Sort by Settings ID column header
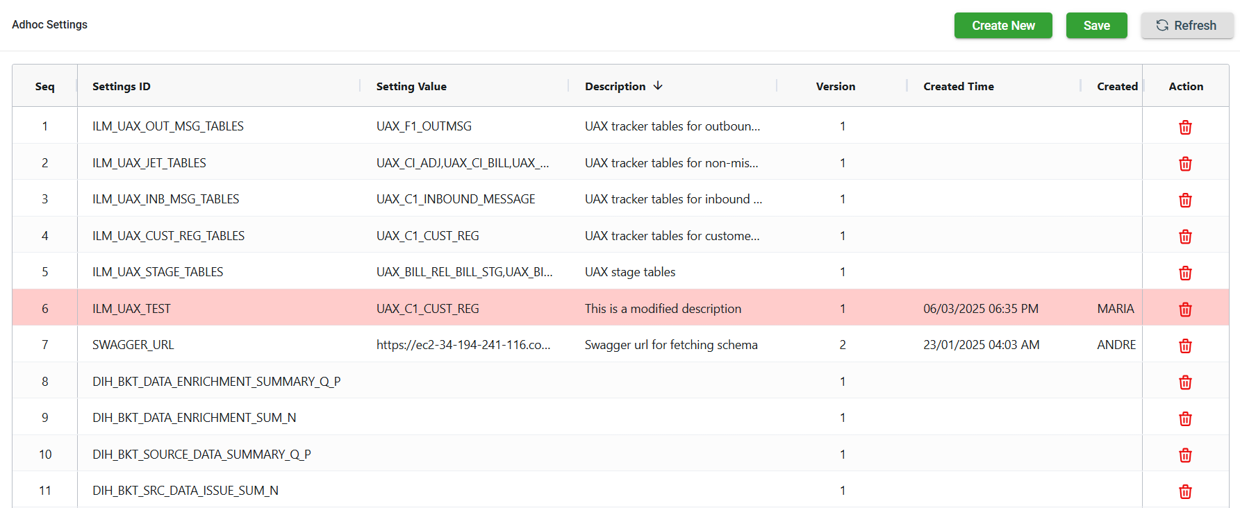Screen dimensions: 1240x508 (x=122, y=87)
